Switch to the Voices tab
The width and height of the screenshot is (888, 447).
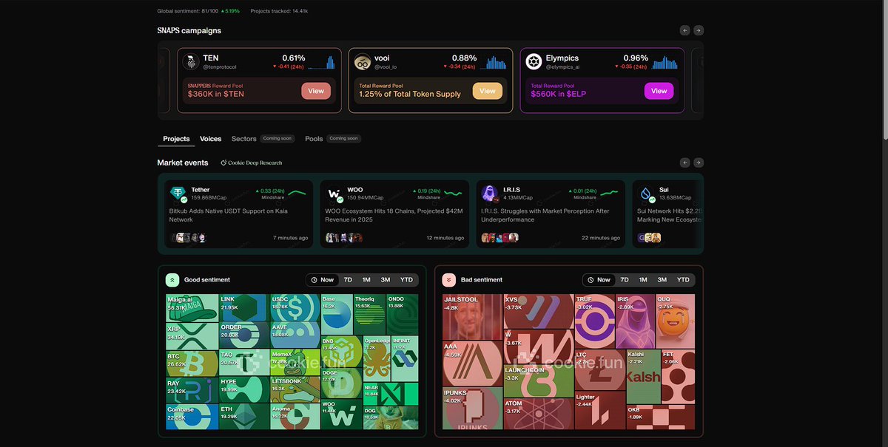211,139
